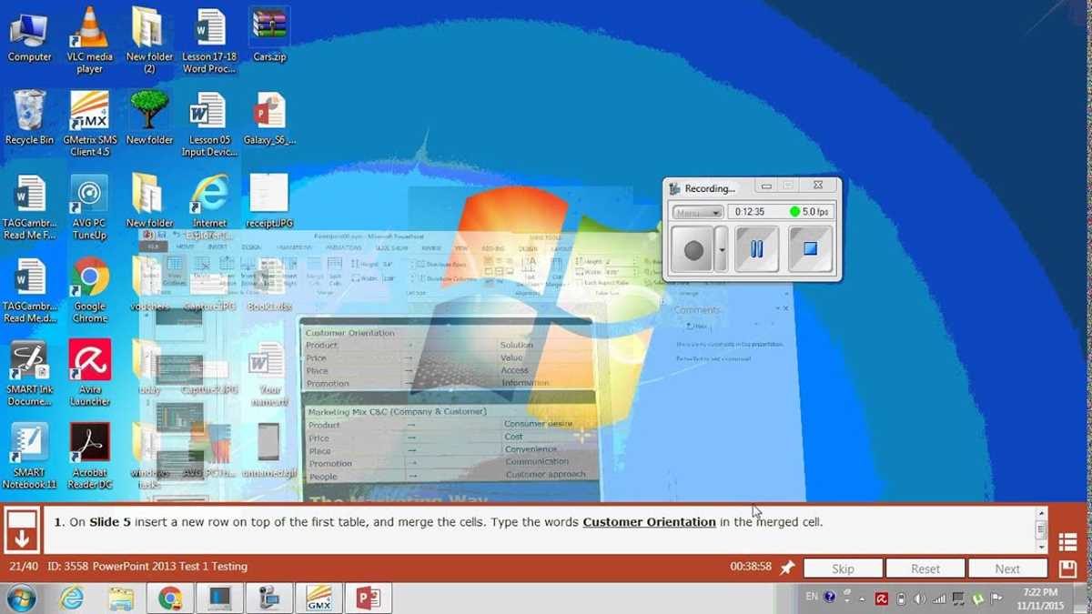1092x614 pixels.
Task: Launch Google Chrome desktop shortcut
Action: point(89,291)
